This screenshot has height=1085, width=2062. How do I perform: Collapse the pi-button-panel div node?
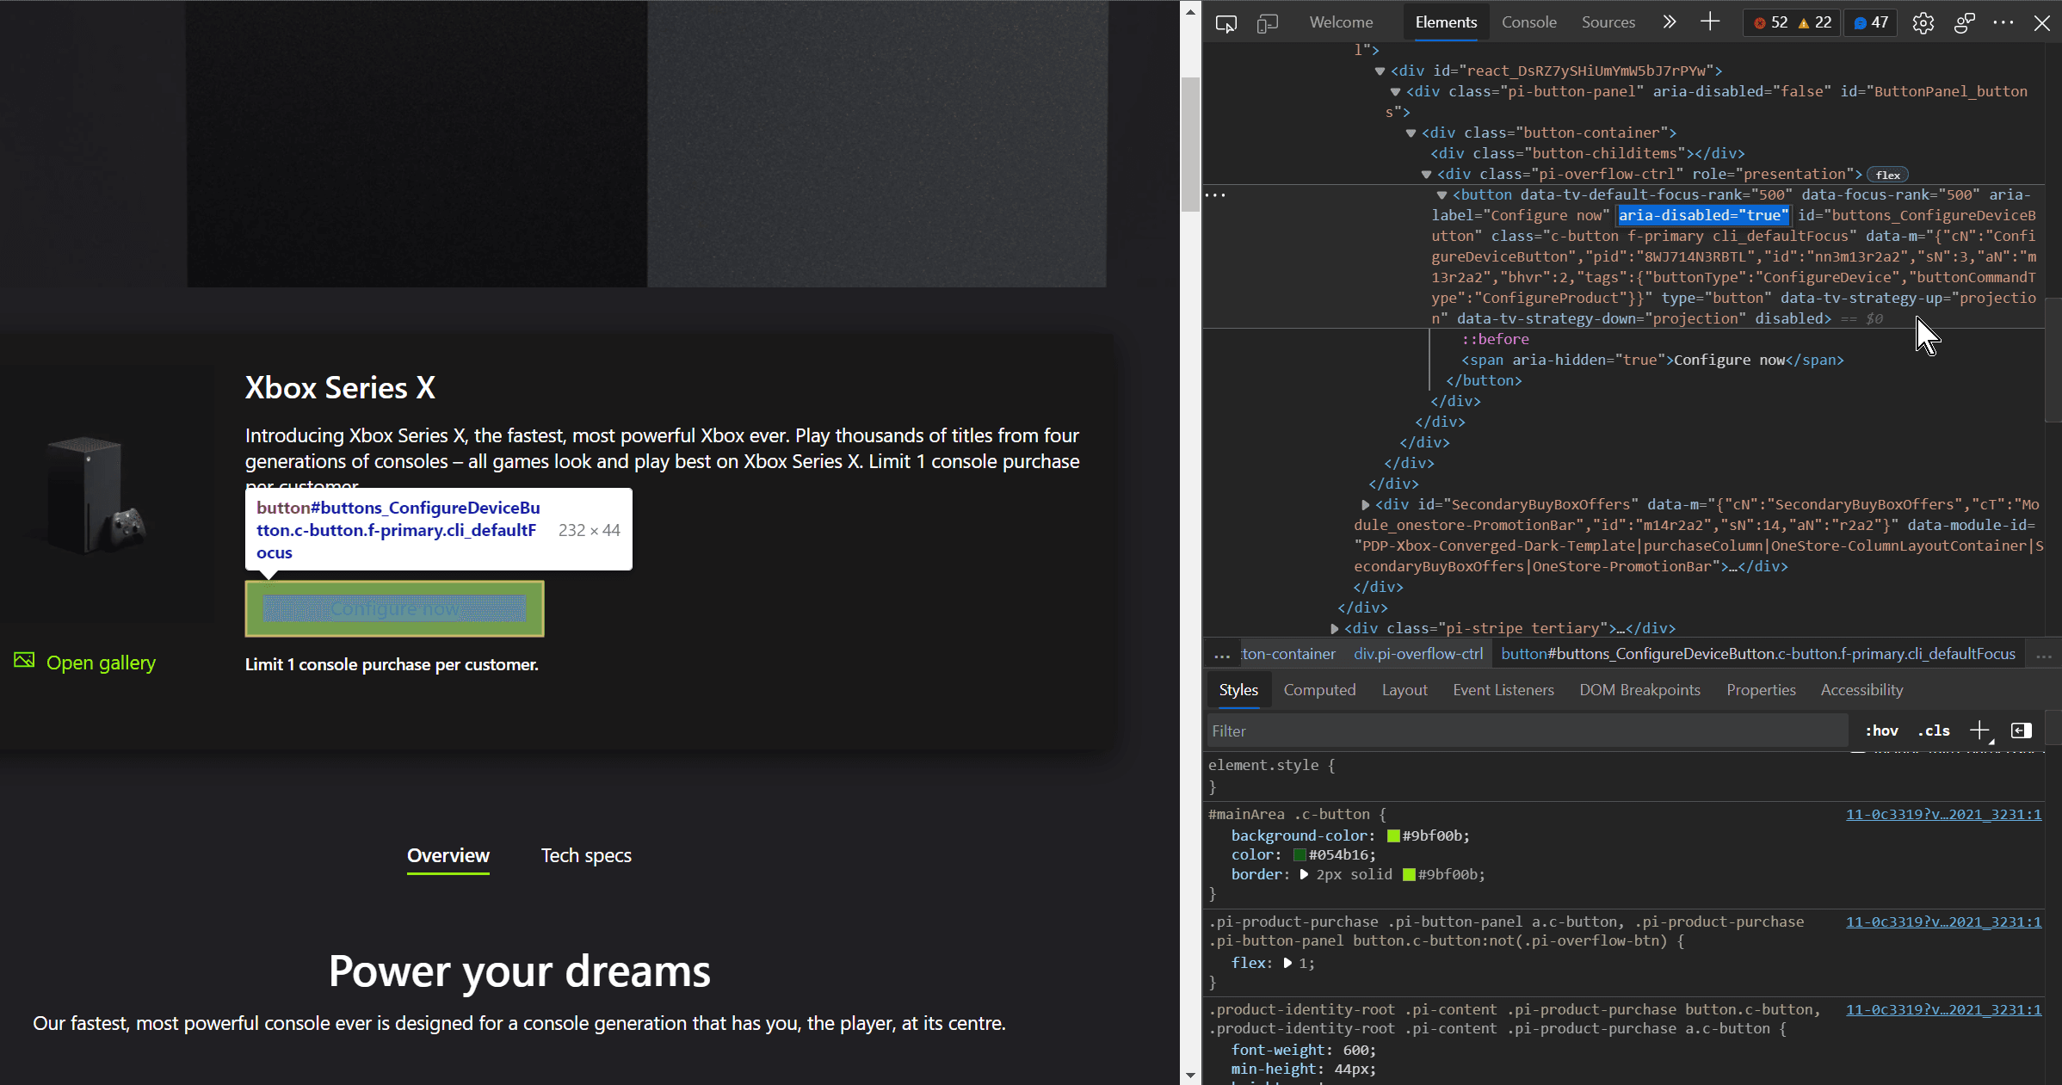[1395, 92]
